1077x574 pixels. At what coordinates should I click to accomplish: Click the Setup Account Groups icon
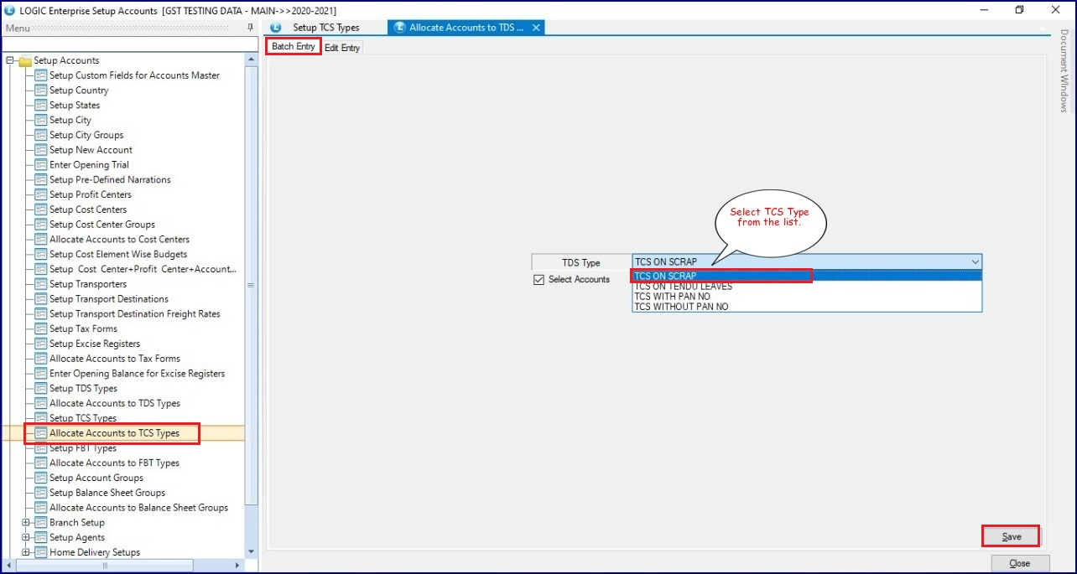pyautogui.click(x=41, y=478)
